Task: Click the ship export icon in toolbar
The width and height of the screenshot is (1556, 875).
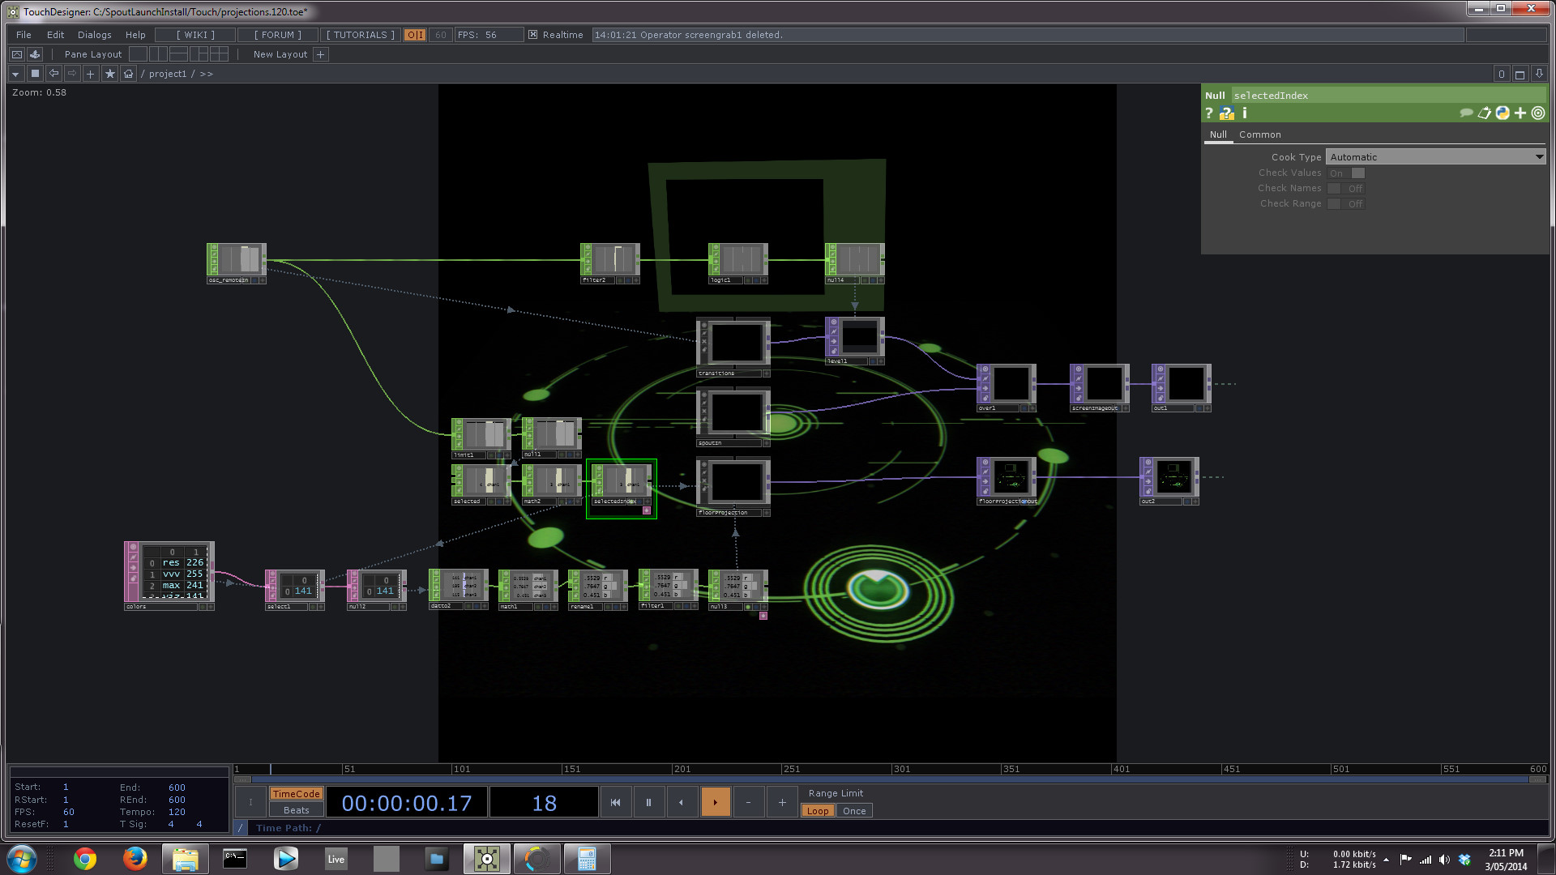Action: 35,54
